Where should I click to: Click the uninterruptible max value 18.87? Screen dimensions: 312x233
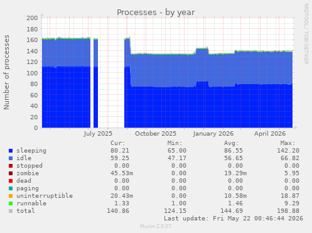click(290, 196)
